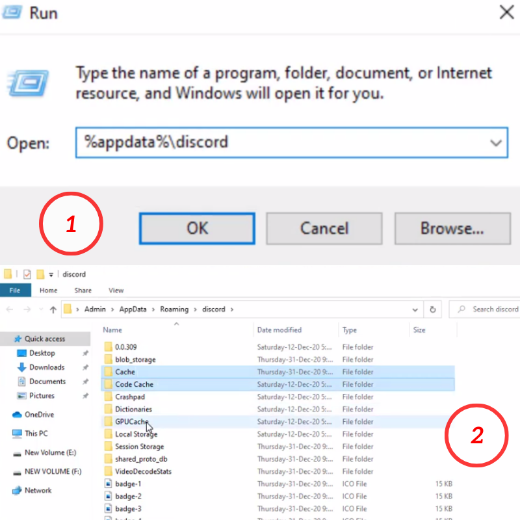This screenshot has width=520, height=520.
Task: Open the Share ribbon tab
Action: [x=83, y=290]
